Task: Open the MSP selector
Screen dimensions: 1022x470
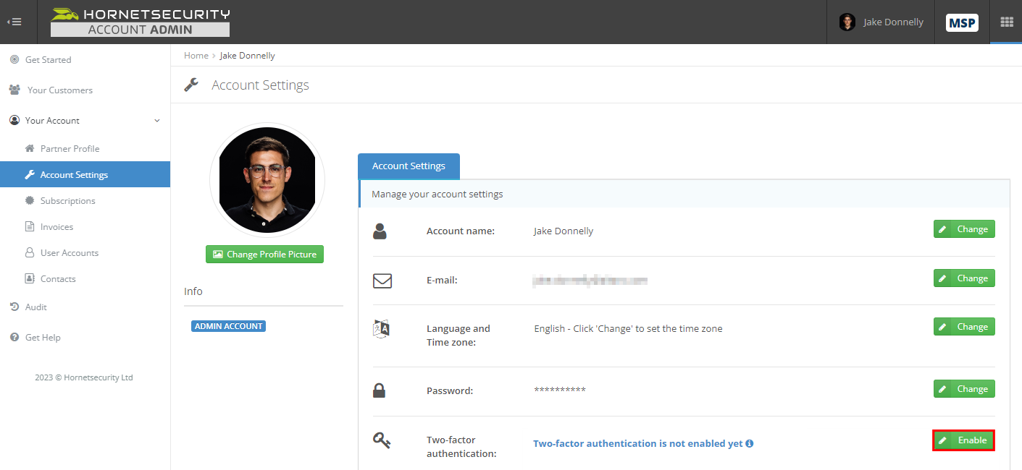Action: click(x=962, y=22)
